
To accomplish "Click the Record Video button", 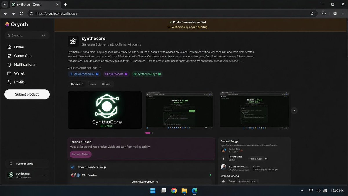I will click(256, 159).
